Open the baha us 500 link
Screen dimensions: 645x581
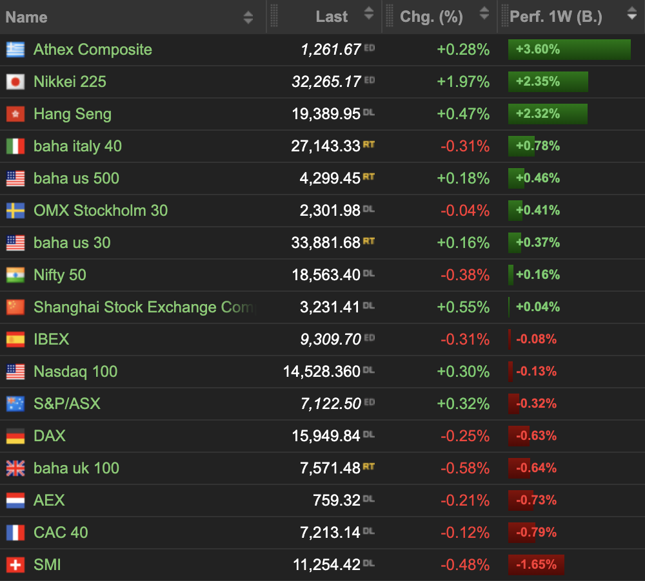(77, 178)
